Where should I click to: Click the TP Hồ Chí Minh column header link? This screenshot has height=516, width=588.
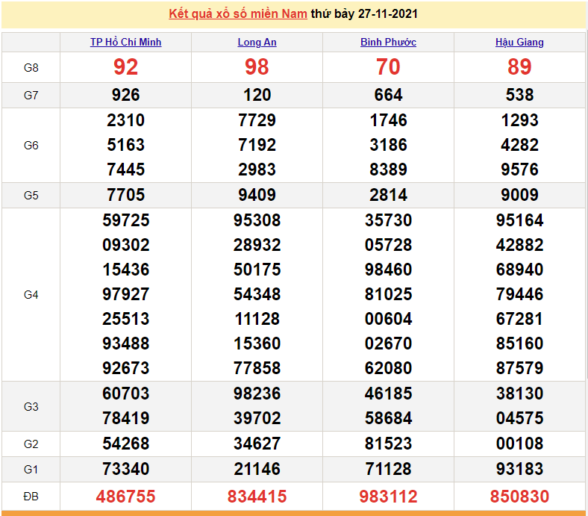point(125,43)
